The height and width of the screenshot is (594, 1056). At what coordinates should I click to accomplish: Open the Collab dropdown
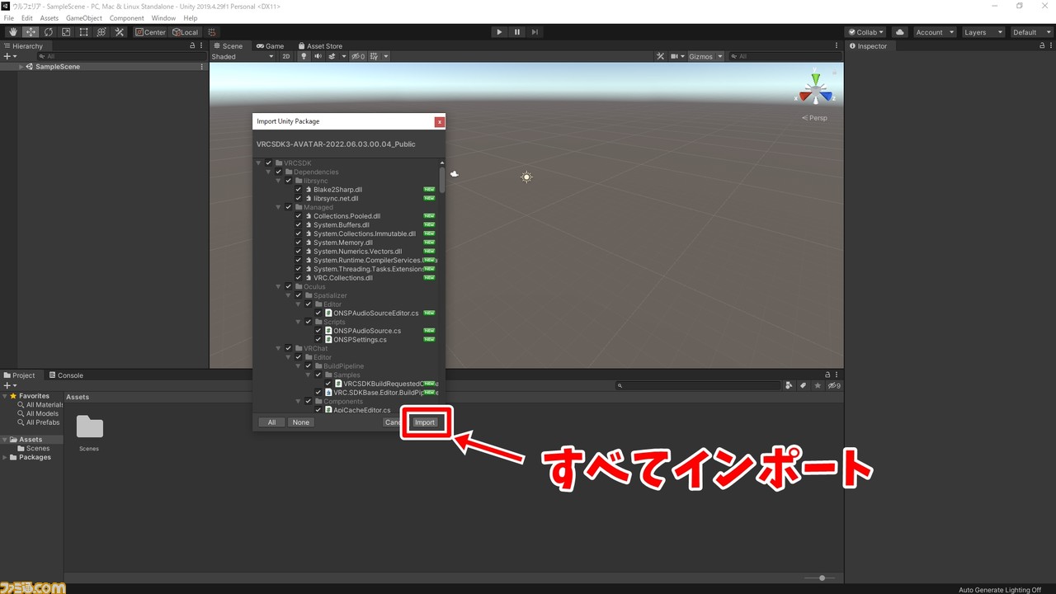pos(865,32)
